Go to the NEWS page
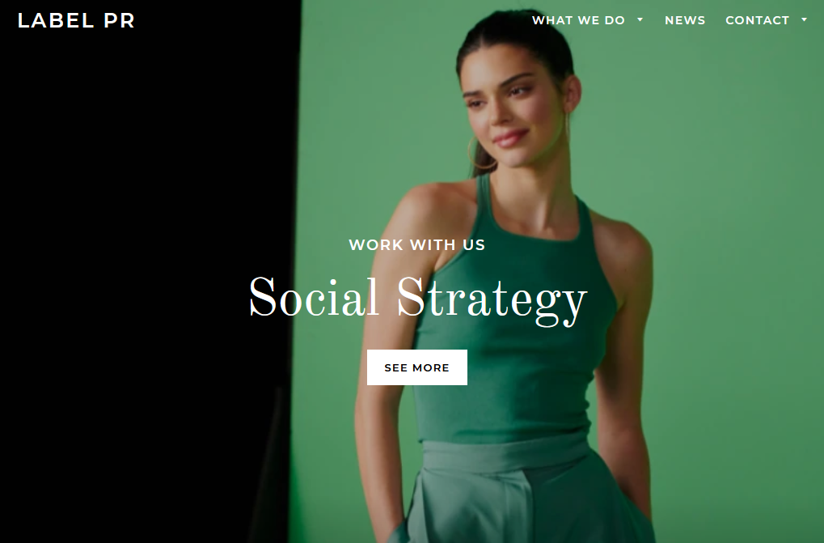The height and width of the screenshot is (543, 824). pyautogui.click(x=685, y=20)
